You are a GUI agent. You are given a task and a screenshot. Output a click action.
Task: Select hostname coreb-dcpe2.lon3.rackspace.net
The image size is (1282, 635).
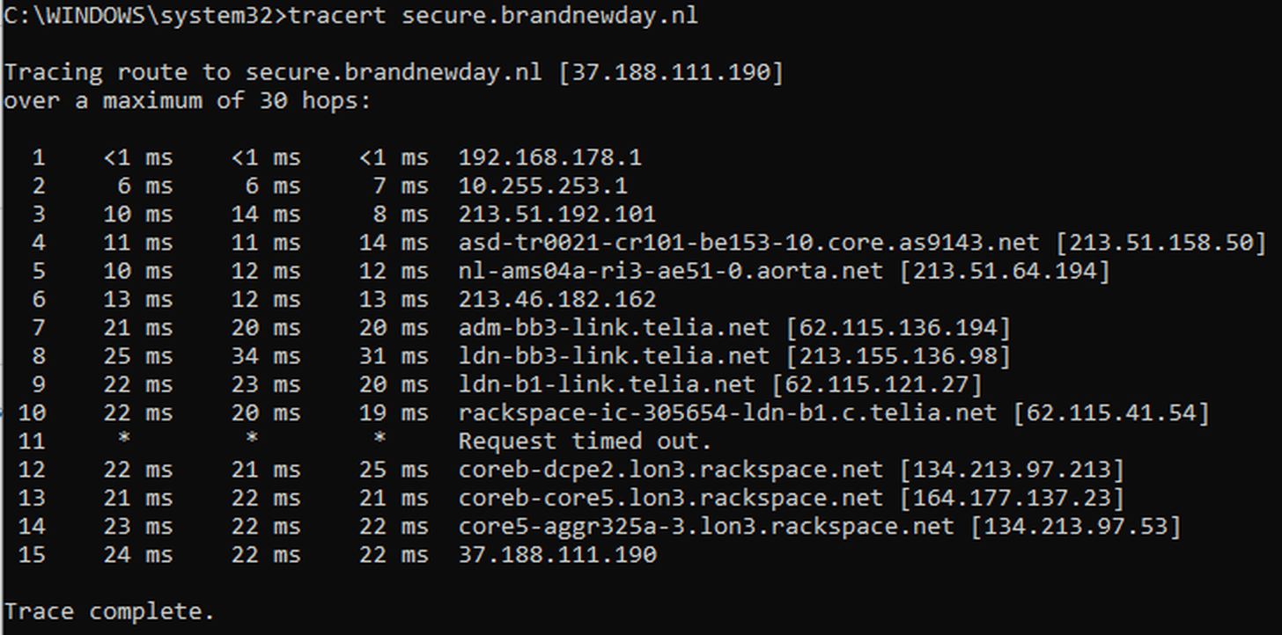pyautogui.click(x=671, y=471)
